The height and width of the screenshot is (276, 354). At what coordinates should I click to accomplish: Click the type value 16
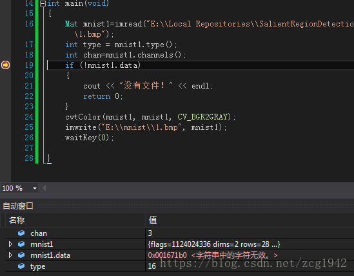[152, 266]
